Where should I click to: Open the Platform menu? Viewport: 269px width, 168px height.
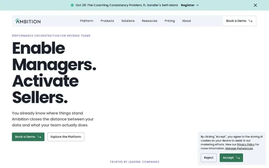click(87, 21)
